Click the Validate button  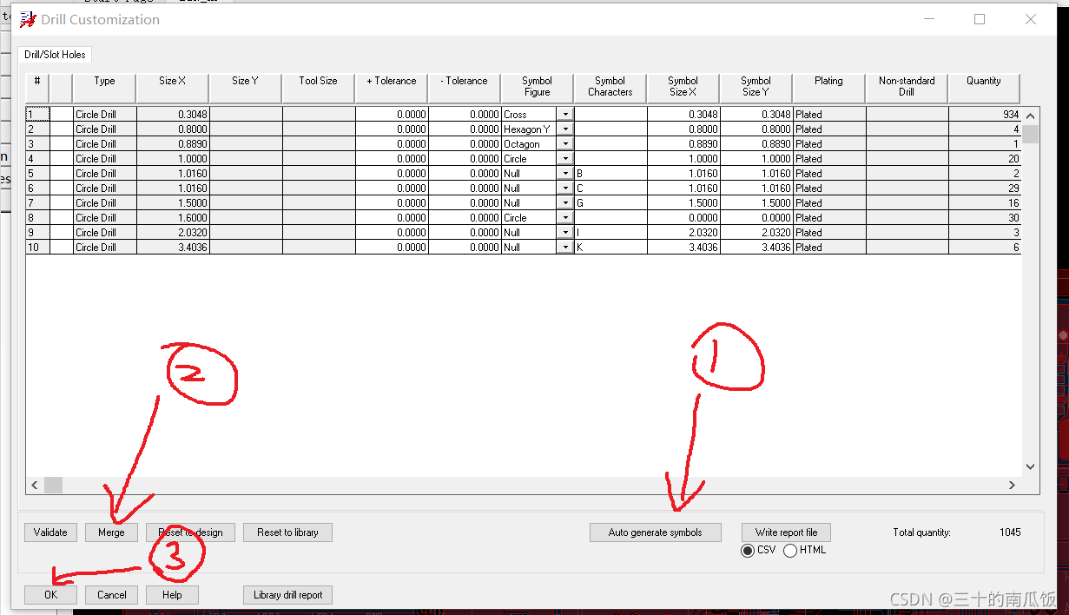point(50,532)
